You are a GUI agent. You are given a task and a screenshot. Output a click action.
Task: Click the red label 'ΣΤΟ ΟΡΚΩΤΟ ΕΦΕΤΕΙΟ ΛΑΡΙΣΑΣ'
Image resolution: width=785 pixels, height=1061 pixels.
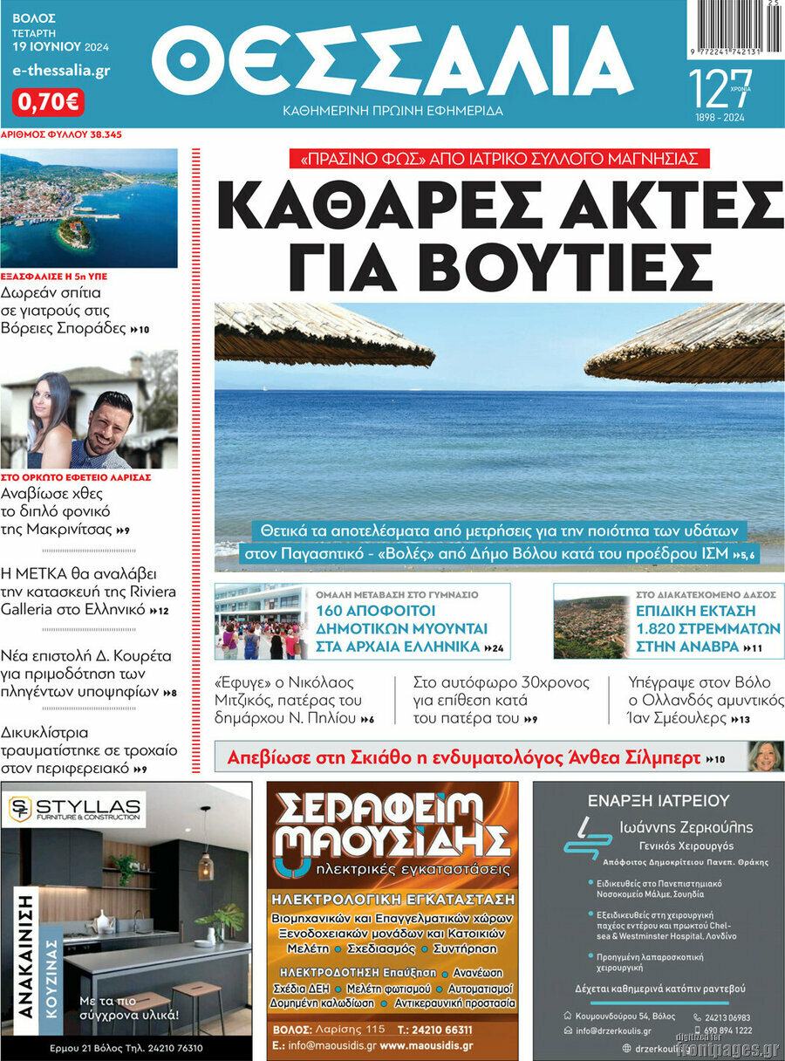(76, 477)
